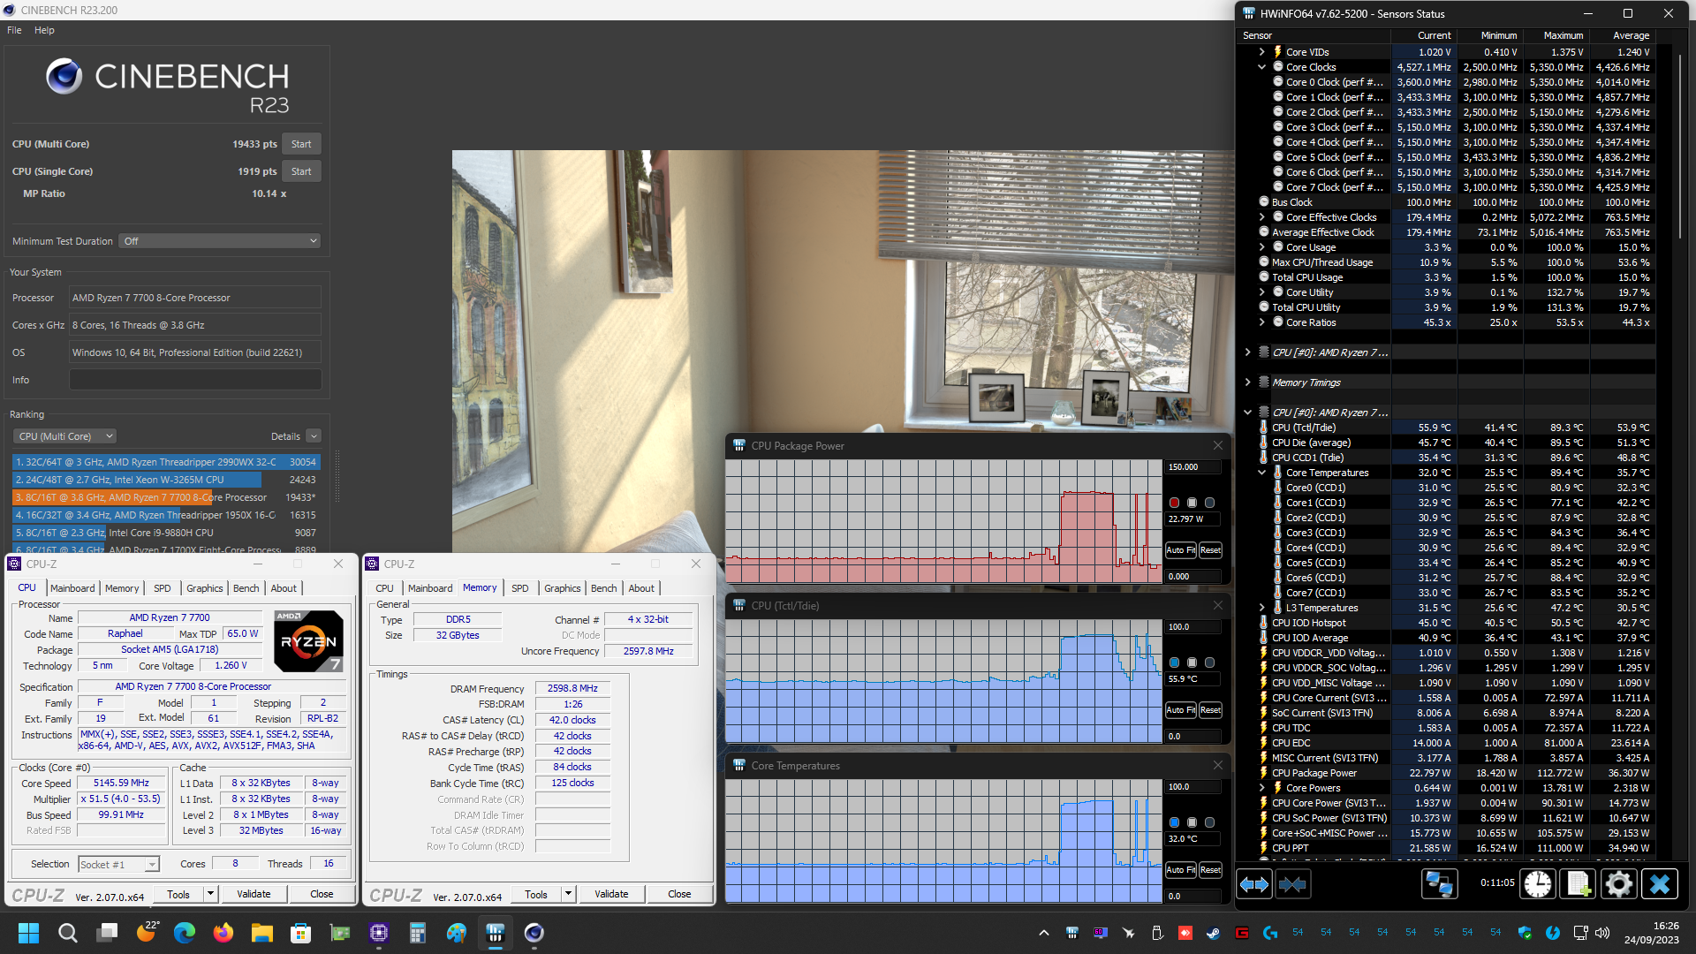The height and width of the screenshot is (954, 1696).
Task: Switch to Cinebench taskbar icon
Action: (534, 933)
